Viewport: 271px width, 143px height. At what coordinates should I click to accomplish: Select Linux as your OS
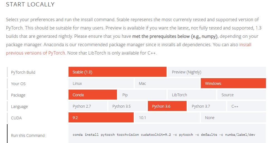(x=101, y=83)
